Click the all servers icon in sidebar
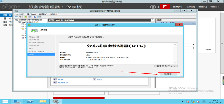 (5, 22)
